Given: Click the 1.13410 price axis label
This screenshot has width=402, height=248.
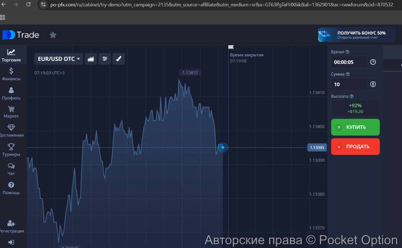Looking at the screenshot, I should [317, 92].
